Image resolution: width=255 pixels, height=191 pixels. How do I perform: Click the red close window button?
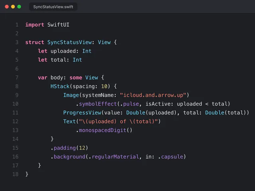(7, 7)
